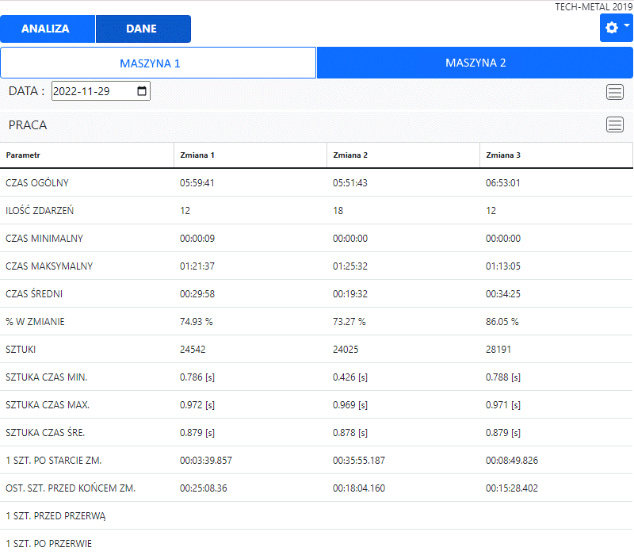Click the date input showing 2022-11-29
634x555 pixels.
(91, 91)
